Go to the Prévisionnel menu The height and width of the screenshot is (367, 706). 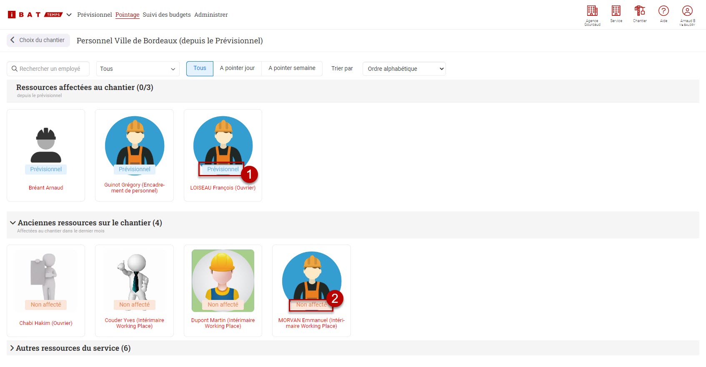click(95, 15)
